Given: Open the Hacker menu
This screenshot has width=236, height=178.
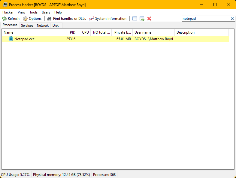Looking at the screenshot, I should point(8,12).
